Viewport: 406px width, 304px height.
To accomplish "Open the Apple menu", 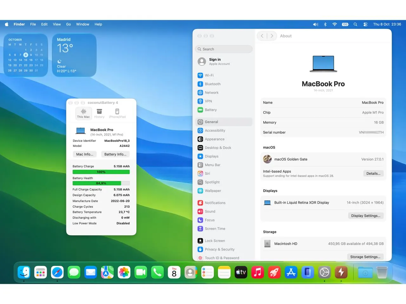I will [x=7, y=24].
